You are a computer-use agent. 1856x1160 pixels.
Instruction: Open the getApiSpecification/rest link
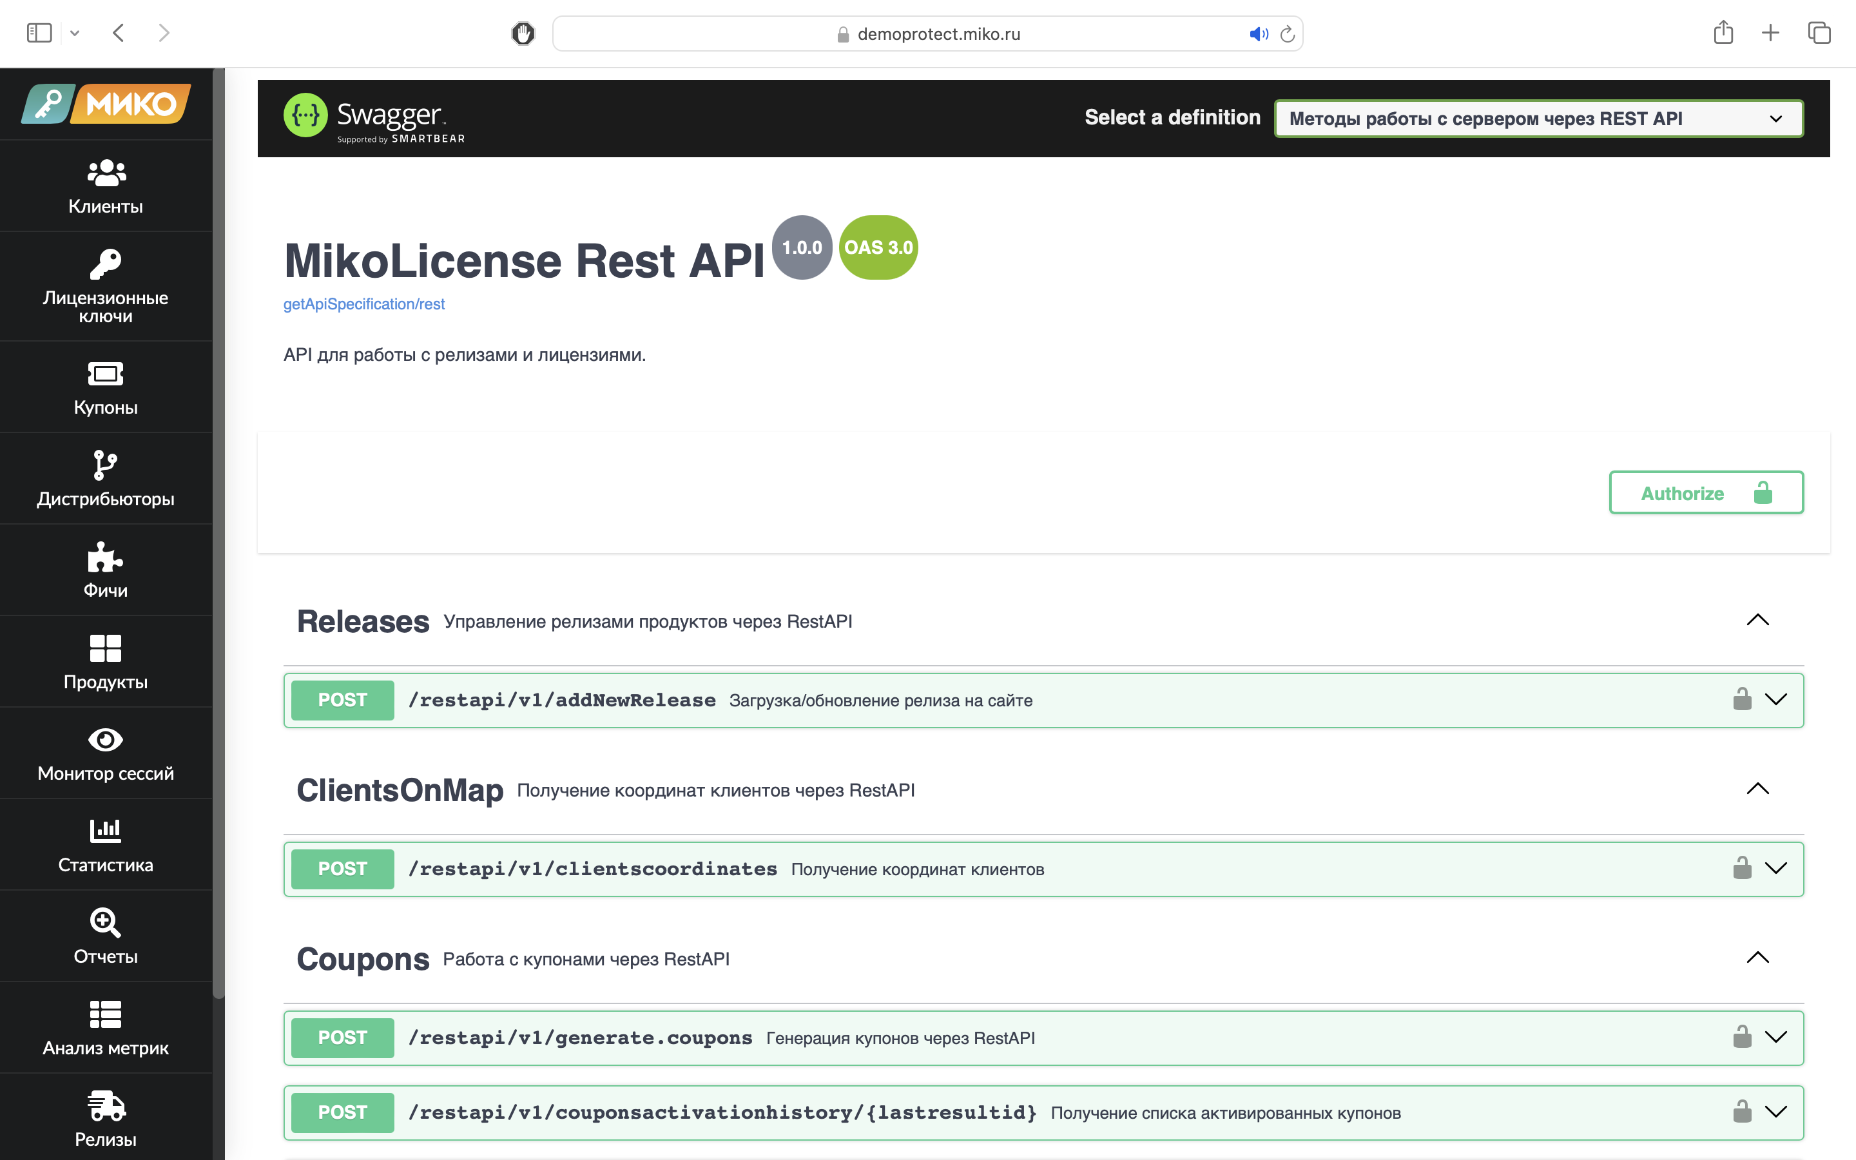click(363, 304)
